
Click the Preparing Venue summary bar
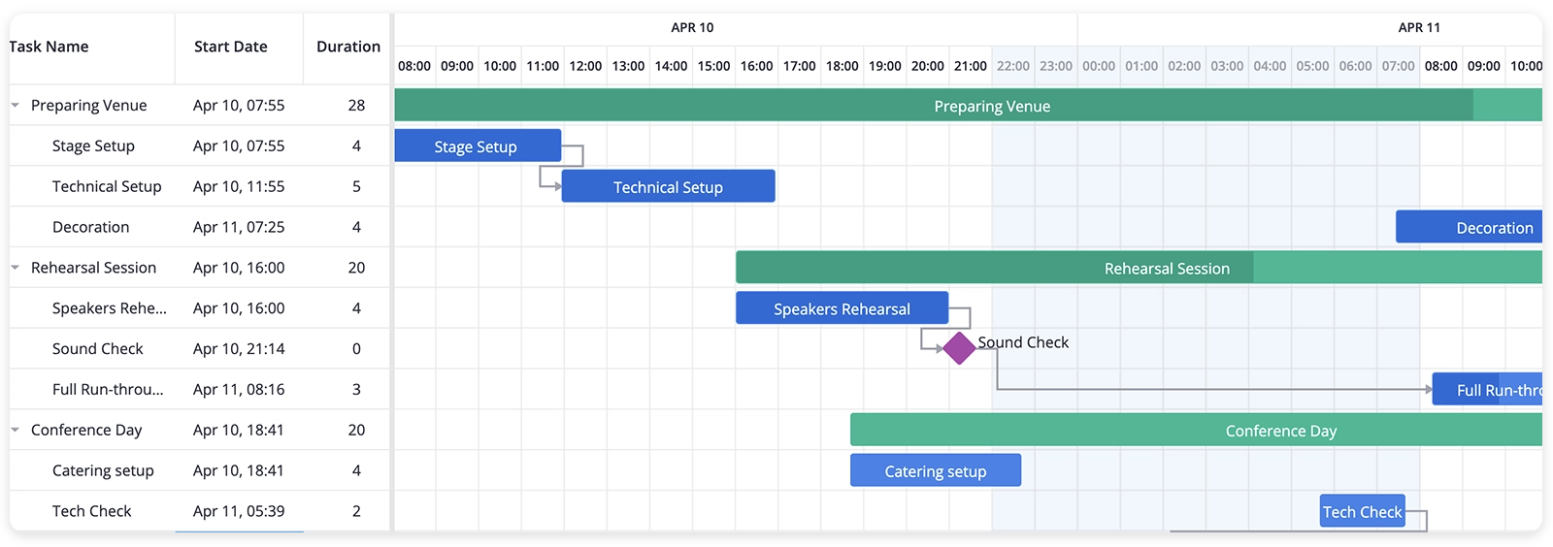pos(968,105)
